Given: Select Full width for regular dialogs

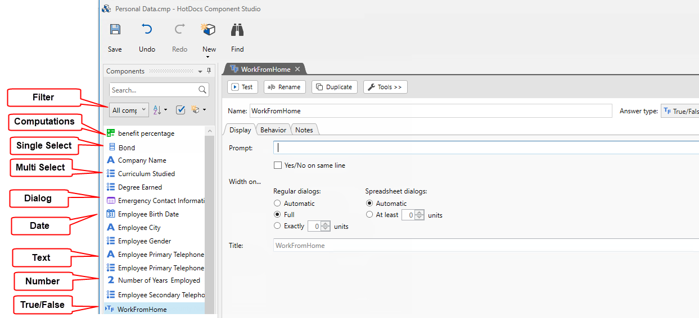Looking at the screenshot, I should [277, 214].
